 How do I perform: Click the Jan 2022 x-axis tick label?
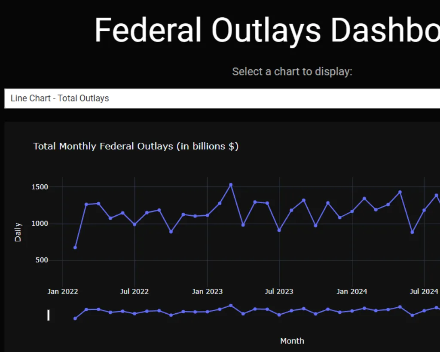(63, 291)
